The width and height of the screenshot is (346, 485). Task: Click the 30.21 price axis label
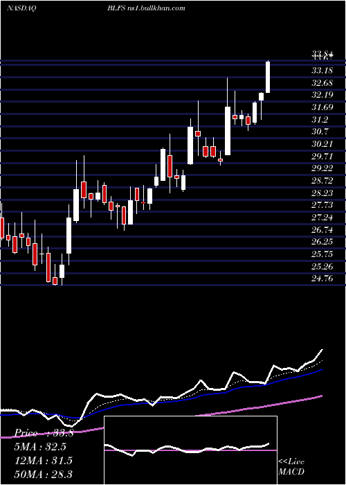[x=322, y=144]
